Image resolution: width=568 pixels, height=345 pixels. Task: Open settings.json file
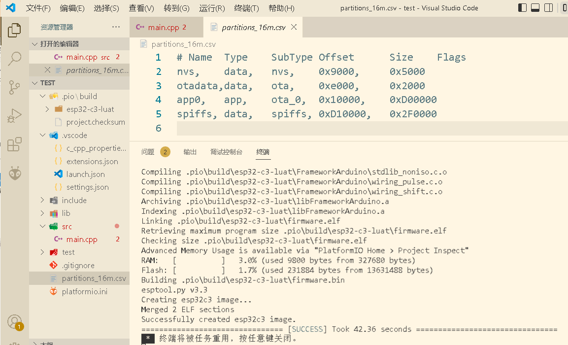(x=79, y=187)
